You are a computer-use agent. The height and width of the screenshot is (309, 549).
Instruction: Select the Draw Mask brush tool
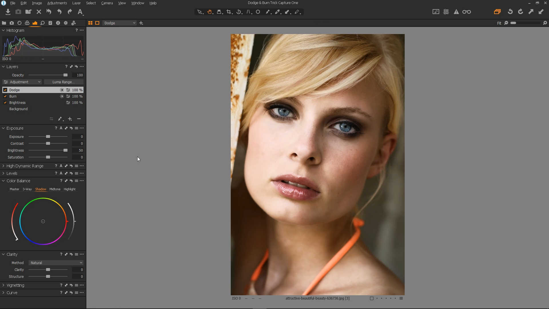(268, 12)
